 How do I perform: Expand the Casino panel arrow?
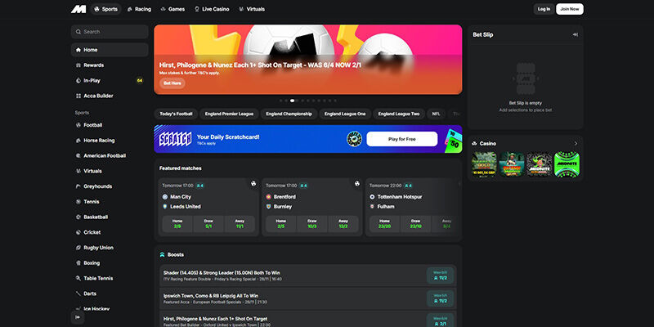tap(576, 144)
